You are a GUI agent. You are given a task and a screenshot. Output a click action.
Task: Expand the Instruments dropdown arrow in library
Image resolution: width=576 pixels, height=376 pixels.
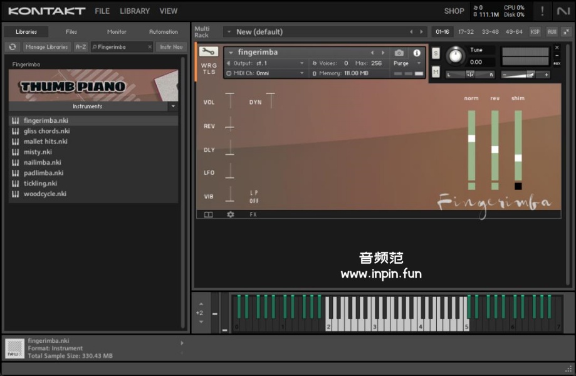coord(173,107)
